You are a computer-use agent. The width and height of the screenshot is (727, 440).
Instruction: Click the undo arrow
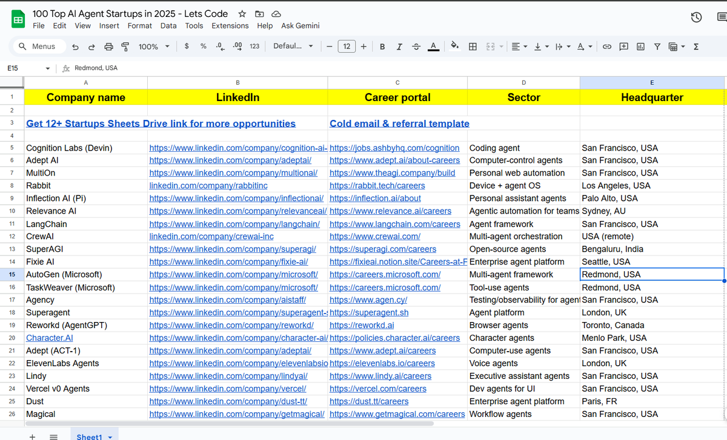click(75, 47)
